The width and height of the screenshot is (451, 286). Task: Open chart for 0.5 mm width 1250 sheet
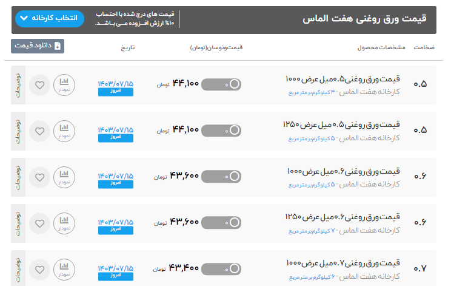tap(64, 131)
